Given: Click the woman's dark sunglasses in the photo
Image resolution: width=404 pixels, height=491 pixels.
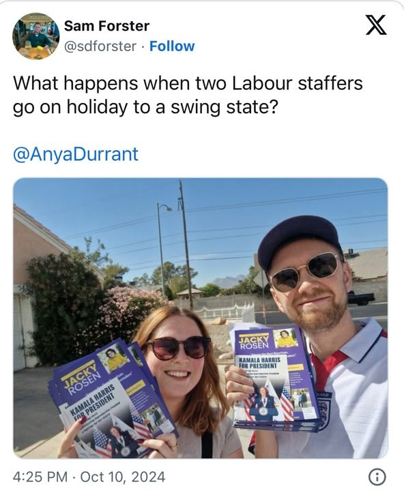Looking at the screenshot, I should click(177, 347).
